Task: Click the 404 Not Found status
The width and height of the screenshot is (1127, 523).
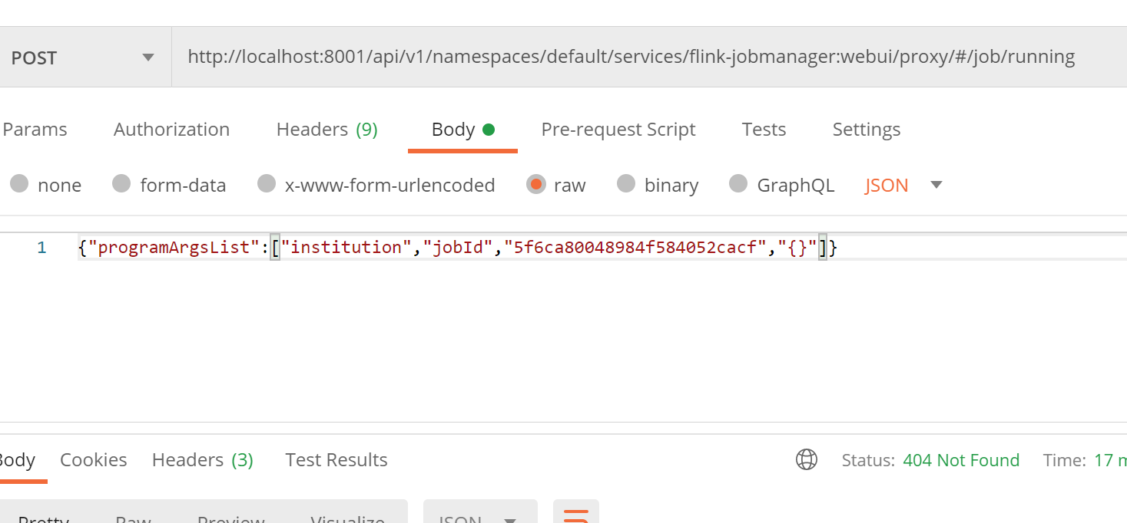Action: tap(960, 460)
